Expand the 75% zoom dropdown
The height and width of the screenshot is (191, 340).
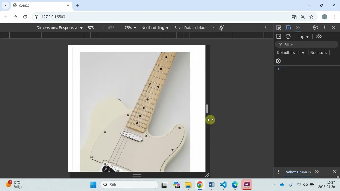130,28
